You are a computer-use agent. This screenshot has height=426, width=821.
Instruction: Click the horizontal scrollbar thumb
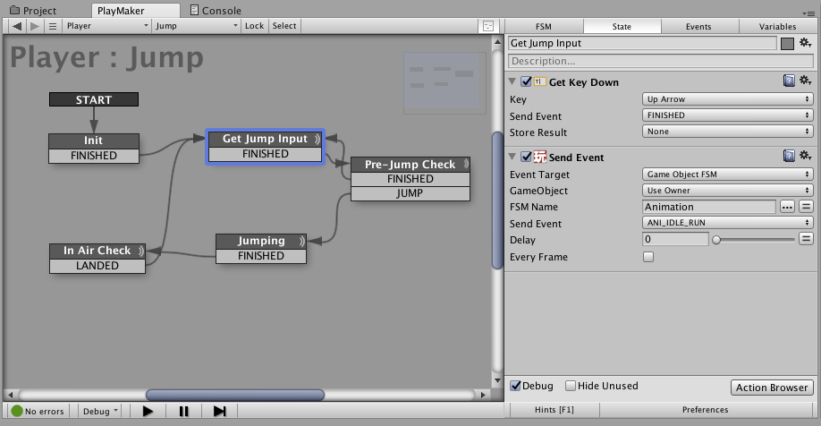tap(235, 395)
